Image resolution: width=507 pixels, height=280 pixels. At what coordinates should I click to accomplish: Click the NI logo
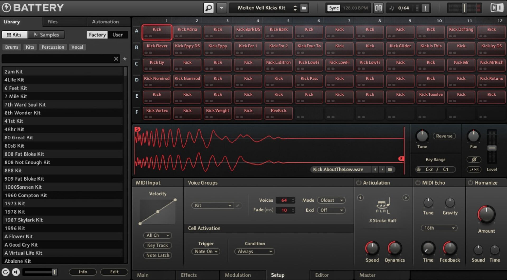497,7
